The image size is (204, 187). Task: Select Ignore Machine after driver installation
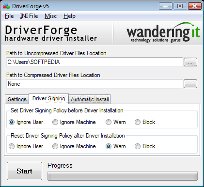tap(74, 146)
